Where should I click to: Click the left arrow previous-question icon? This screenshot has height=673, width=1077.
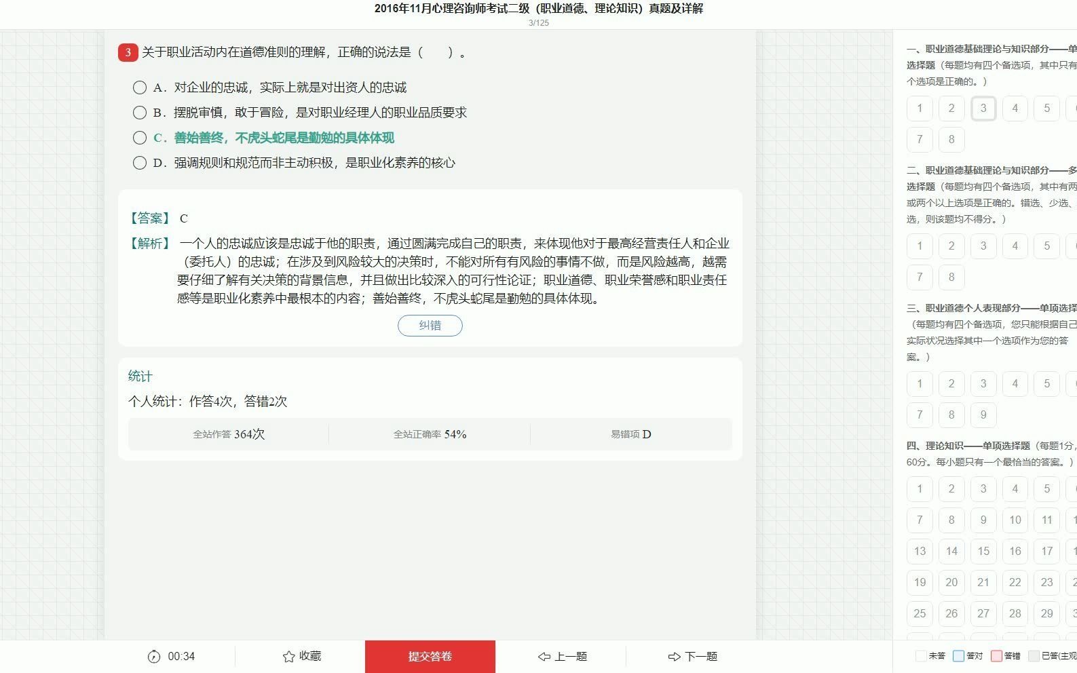(x=544, y=656)
